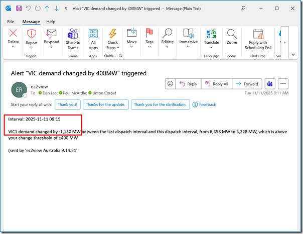Expand the Report dropdown arrow
The image size is (303, 234).
pos(32,48)
